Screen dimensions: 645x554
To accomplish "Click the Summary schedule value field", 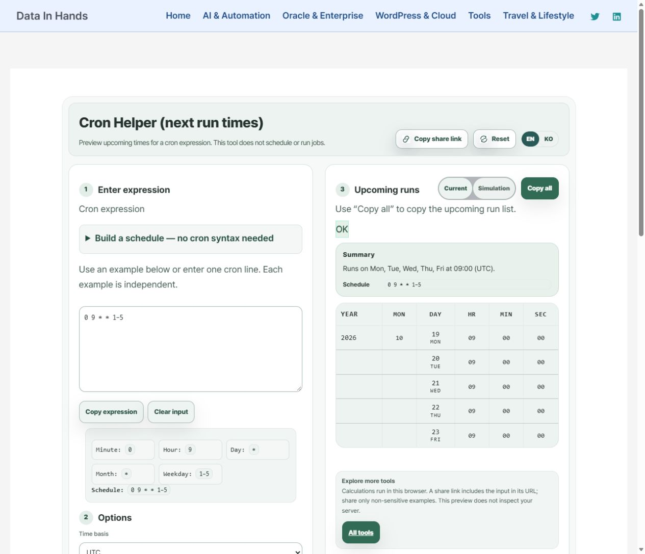I will click(x=468, y=284).
